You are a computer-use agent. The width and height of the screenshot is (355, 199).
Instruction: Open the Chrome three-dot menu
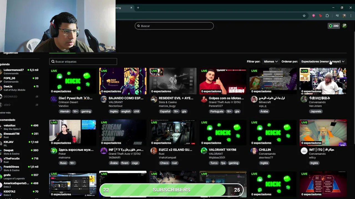click(351, 16)
